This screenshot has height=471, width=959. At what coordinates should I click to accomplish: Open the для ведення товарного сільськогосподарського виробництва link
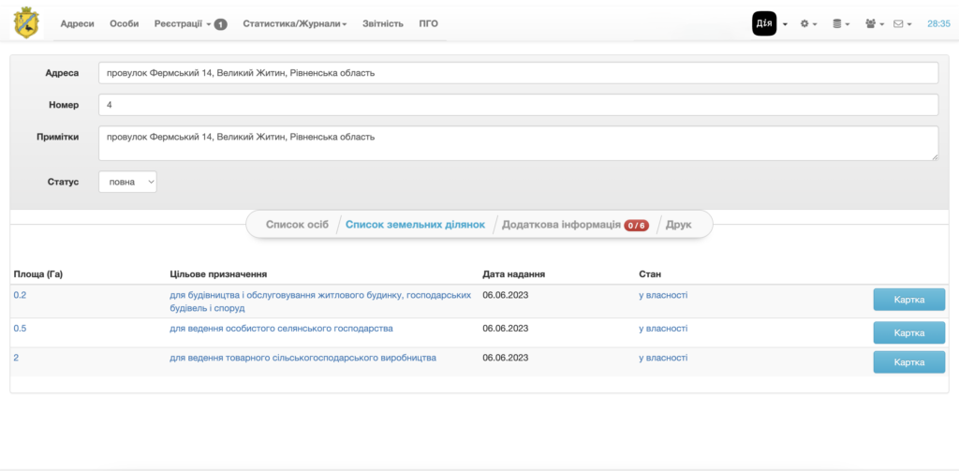click(x=302, y=358)
